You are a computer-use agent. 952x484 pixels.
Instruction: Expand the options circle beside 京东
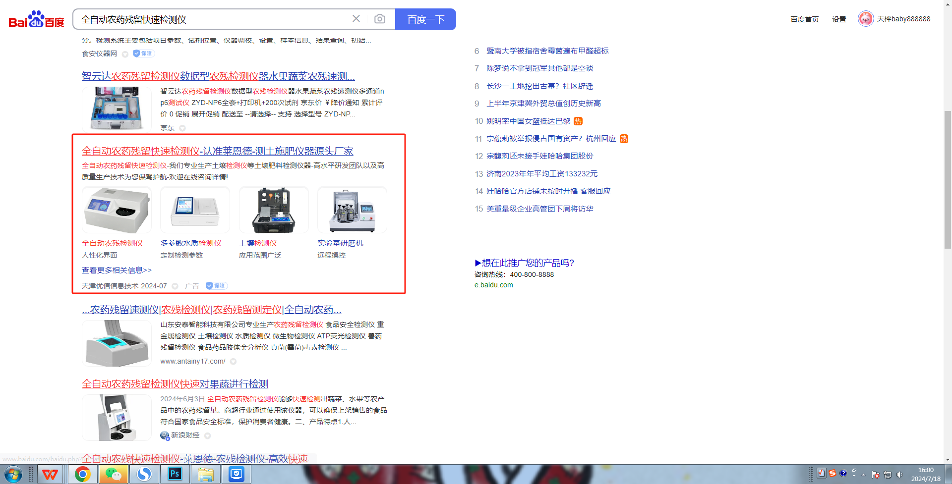[182, 128]
